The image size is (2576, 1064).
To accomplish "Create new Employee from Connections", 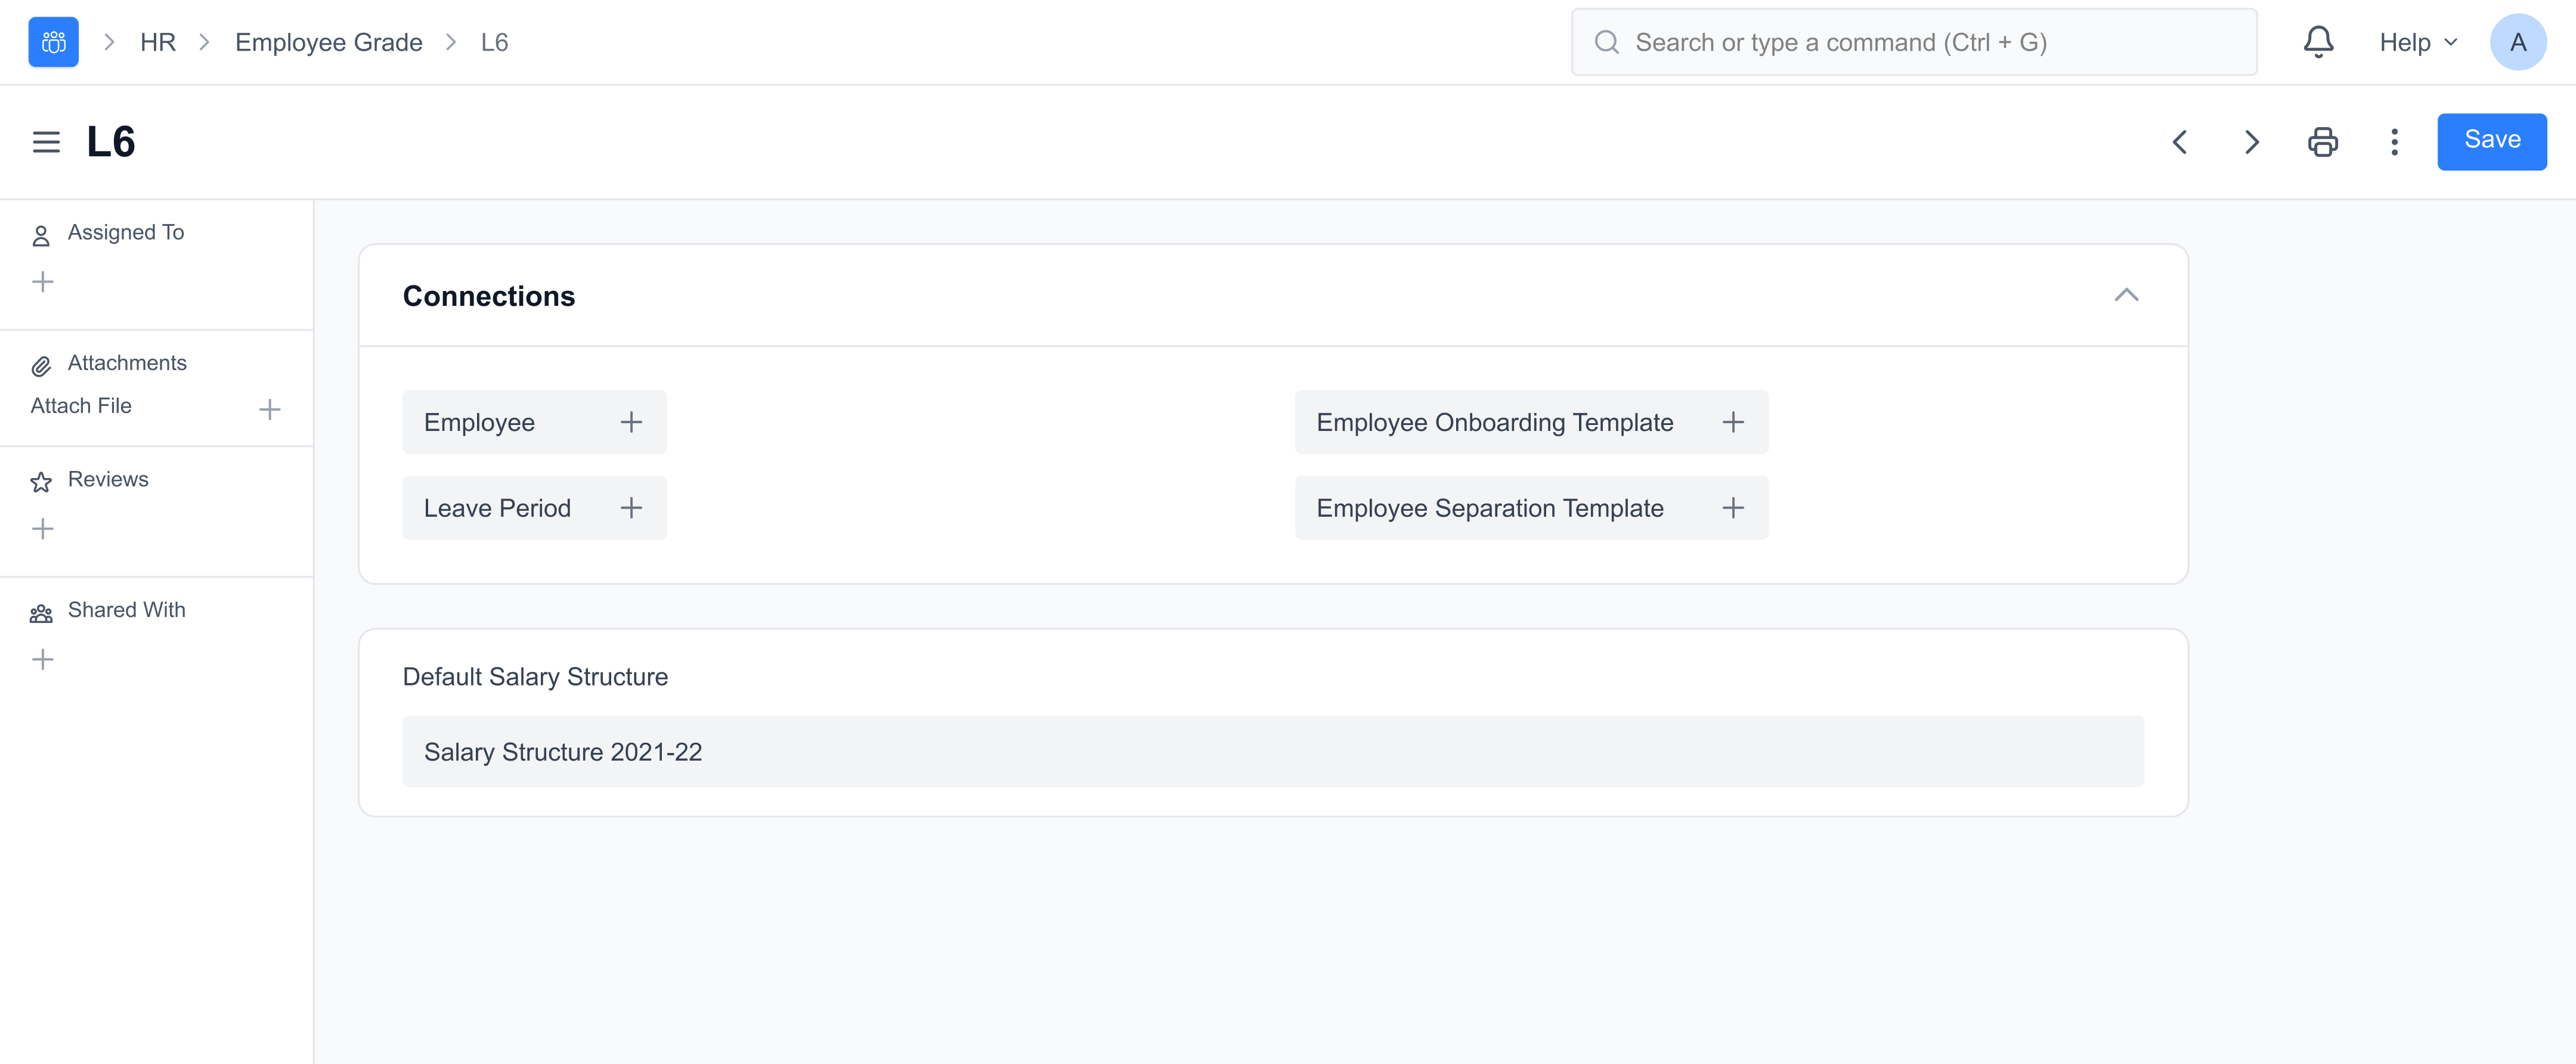I will [x=631, y=422].
